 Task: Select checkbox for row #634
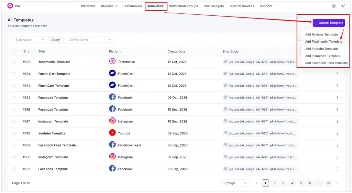(x=14, y=74)
